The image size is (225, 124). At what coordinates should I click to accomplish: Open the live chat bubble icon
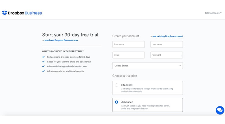(x=220, y=110)
